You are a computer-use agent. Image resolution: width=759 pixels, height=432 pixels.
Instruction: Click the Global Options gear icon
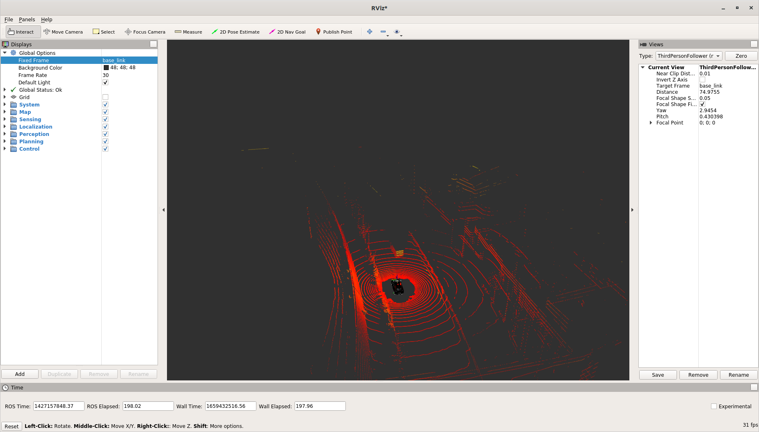[14, 53]
